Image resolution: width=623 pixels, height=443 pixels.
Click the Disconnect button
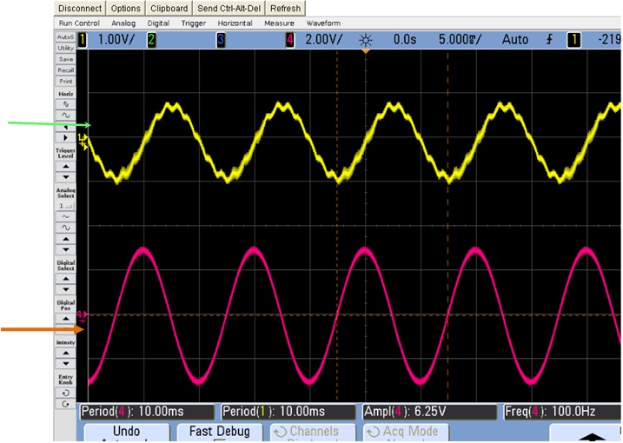80,9
